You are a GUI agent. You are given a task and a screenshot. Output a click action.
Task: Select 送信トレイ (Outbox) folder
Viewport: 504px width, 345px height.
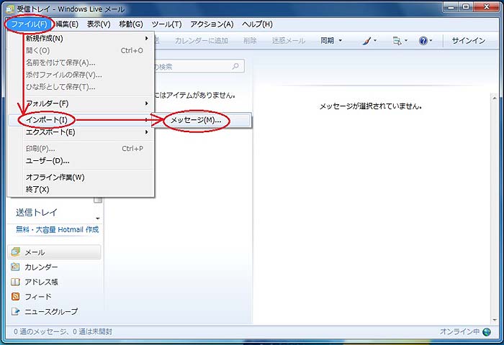tap(37, 213)
